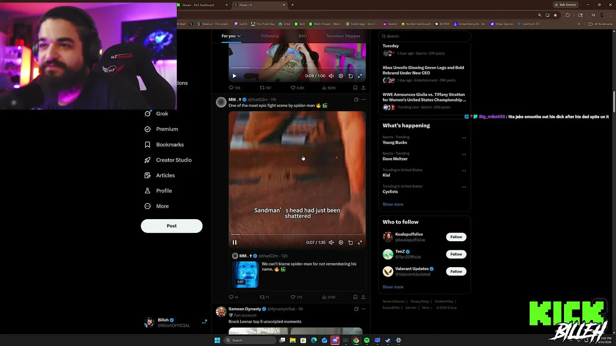Follow Koalapuffslive
This screenshot has width=616, height=346.
[x=456, y=237]
